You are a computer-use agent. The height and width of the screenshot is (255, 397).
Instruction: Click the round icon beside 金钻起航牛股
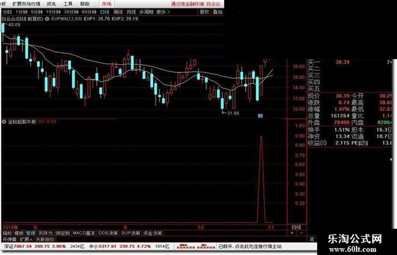click(x=4, y=122)
